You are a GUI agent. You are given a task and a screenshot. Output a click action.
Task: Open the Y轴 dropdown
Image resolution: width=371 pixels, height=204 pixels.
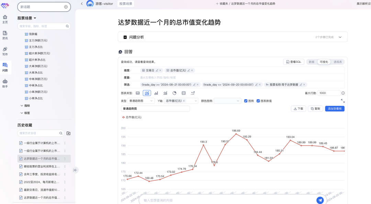tap(181, 101)
